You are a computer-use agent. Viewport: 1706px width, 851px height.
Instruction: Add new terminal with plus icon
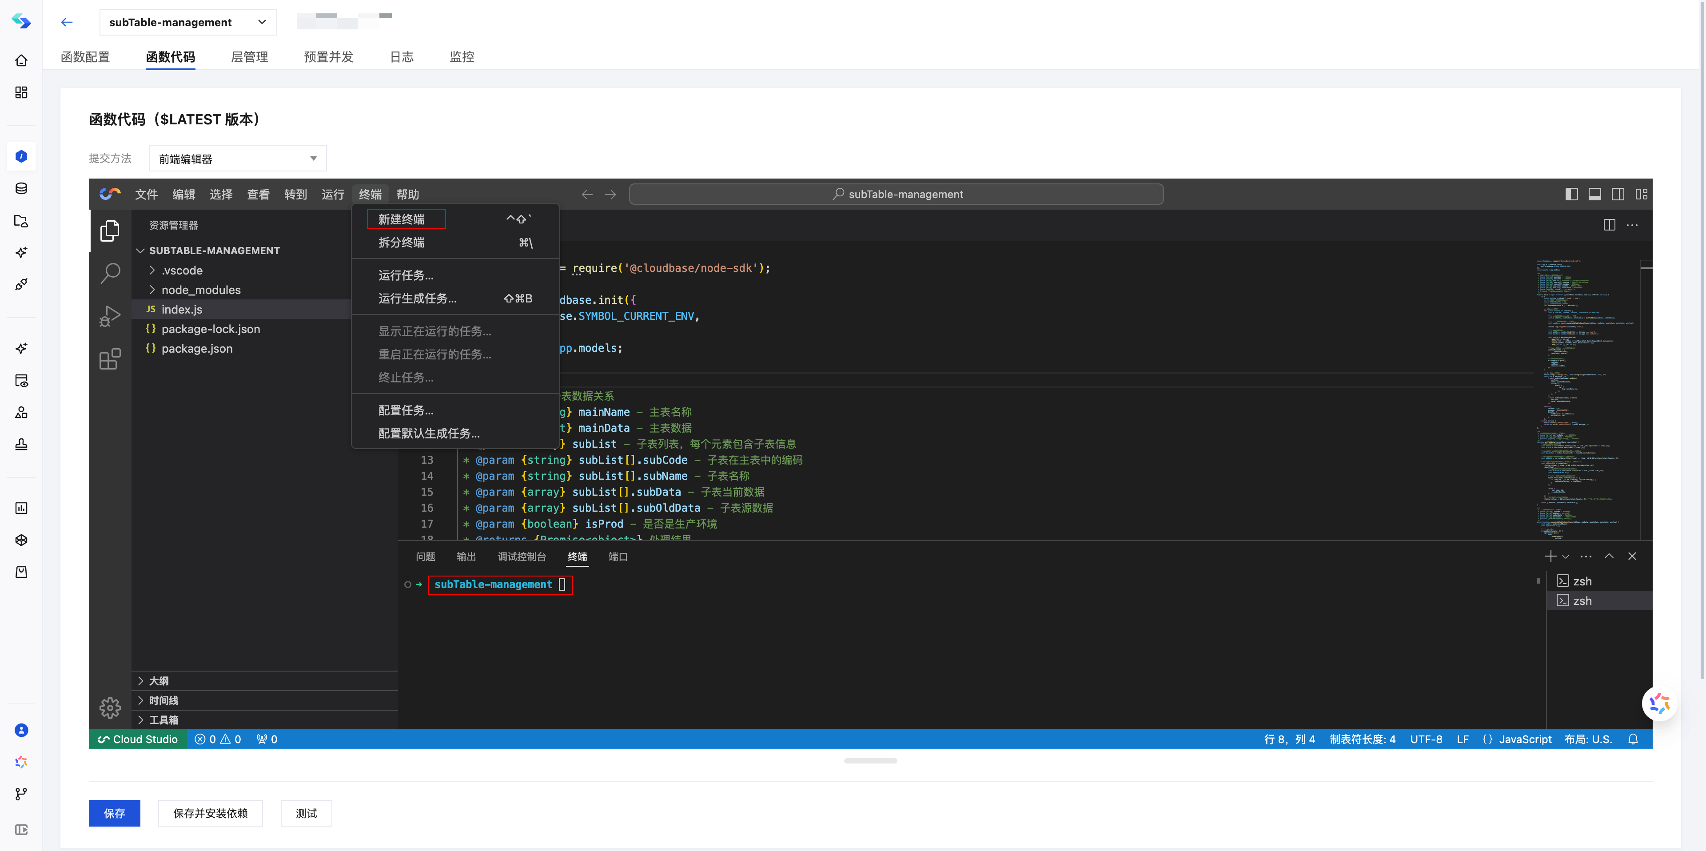coord(1551,556)
